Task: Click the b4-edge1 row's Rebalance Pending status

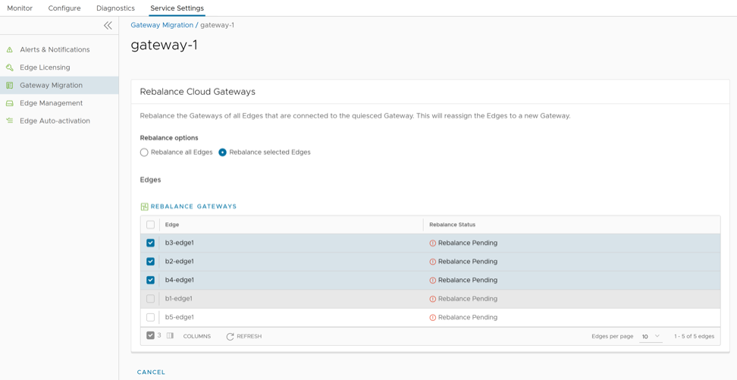Action: pyautogui.click(x=467, y=280)
